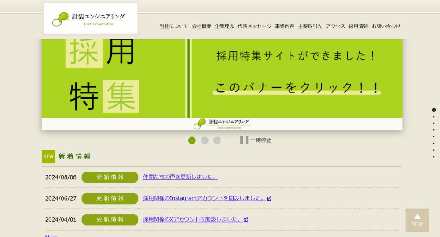Click the 事業内容 navigation item
This screenshot has height=237, width=440.
click(x=285, y=26)
